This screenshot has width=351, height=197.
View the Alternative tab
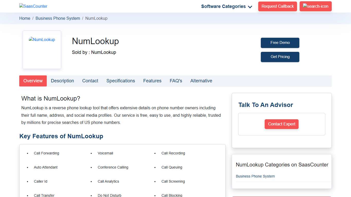point(201,81)
